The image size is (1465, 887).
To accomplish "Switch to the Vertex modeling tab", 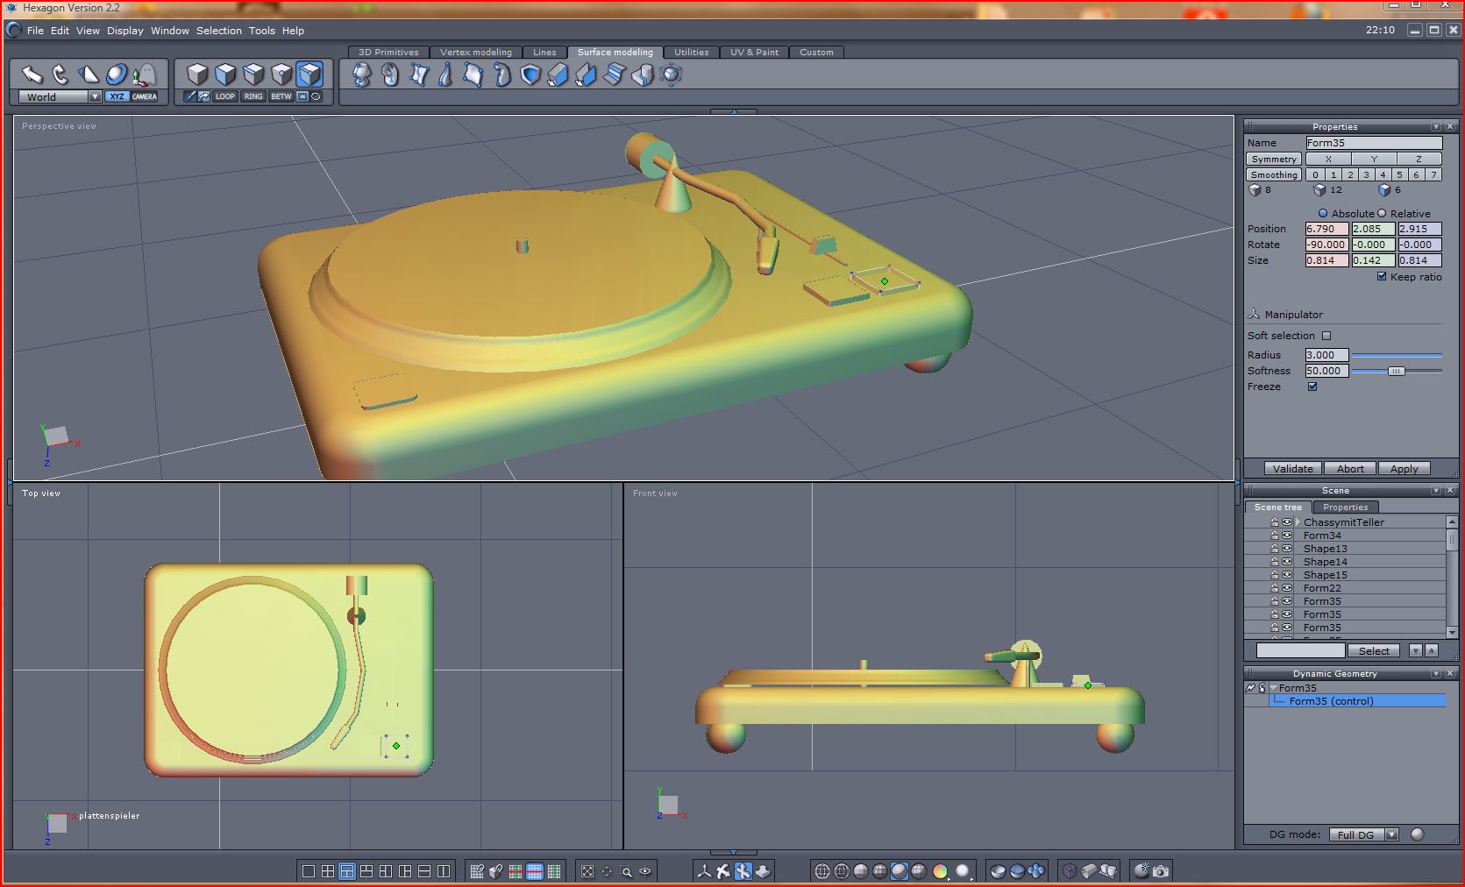I will [x=475, y=53].
